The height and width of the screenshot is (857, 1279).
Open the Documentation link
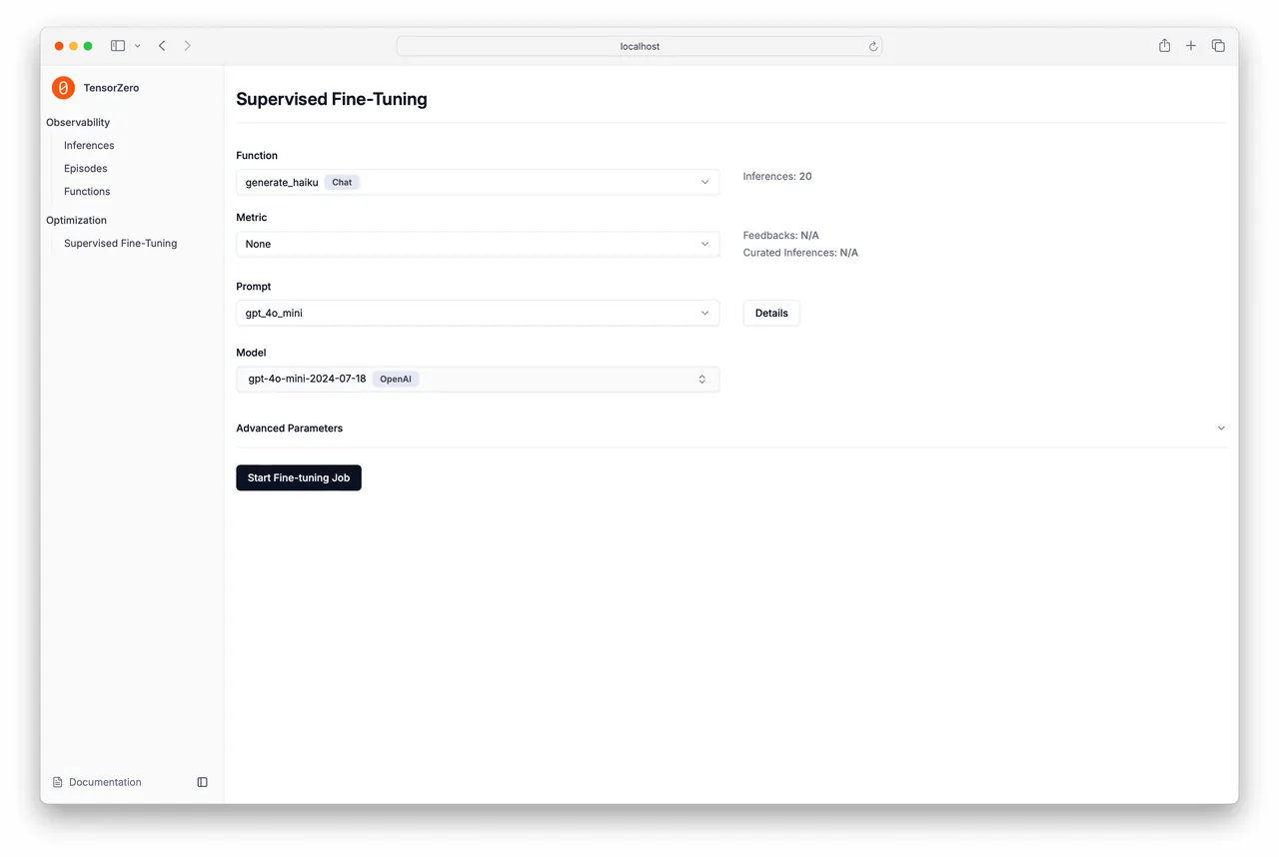[x=105, y=782]
